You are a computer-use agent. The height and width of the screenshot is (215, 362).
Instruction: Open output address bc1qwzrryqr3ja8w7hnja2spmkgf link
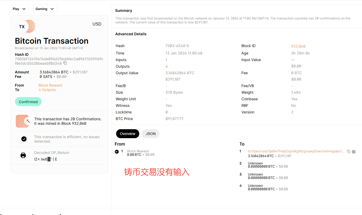tap(296, 151)
